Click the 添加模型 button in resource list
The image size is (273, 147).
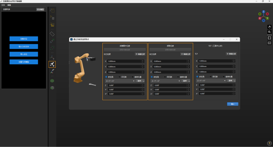40,10
